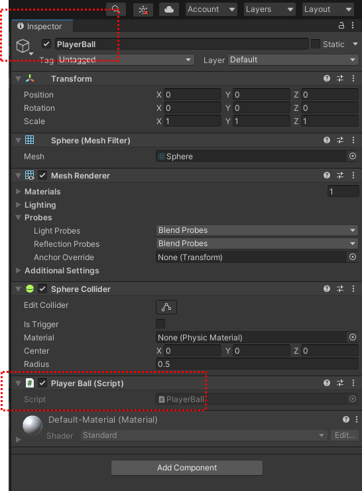Click the Mesh Filter grid icon
Image resolution: width=362 pixels, height=491 pixels.
coord(30,140)
